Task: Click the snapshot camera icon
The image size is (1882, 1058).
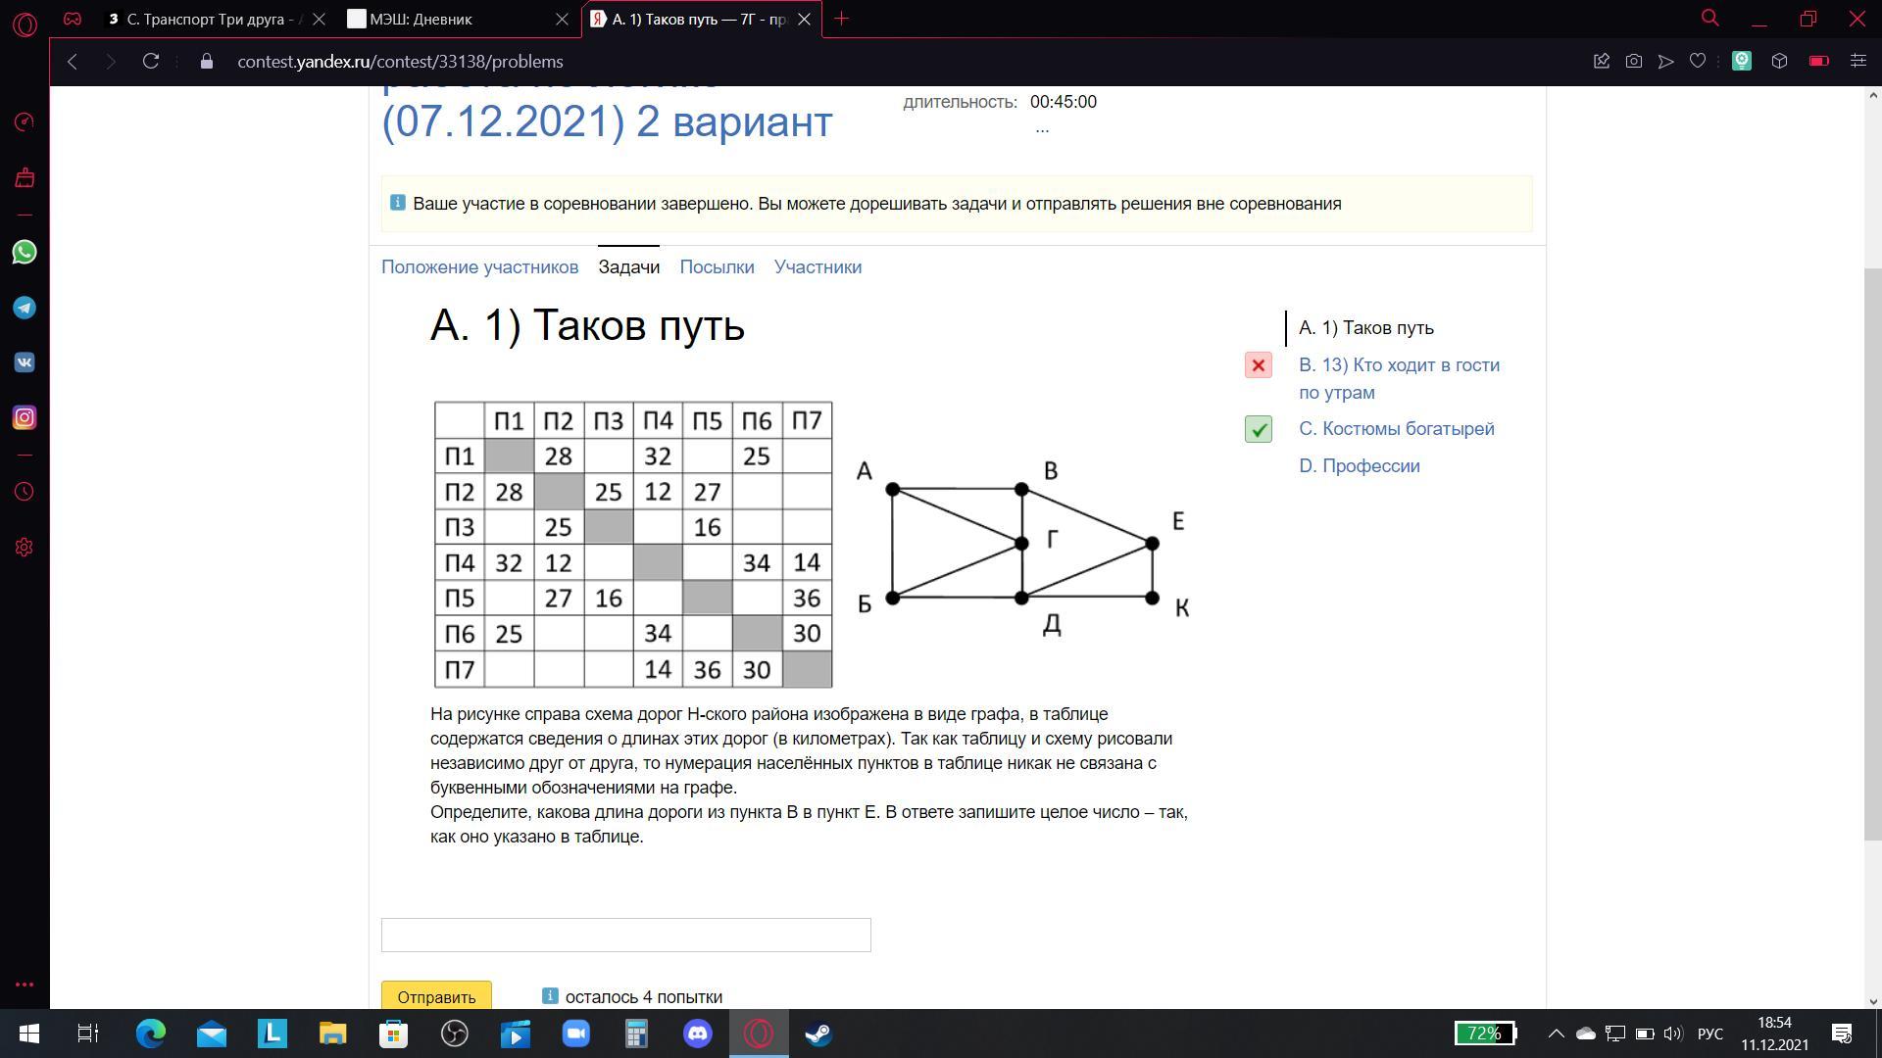Action: tap(1633, 61)
